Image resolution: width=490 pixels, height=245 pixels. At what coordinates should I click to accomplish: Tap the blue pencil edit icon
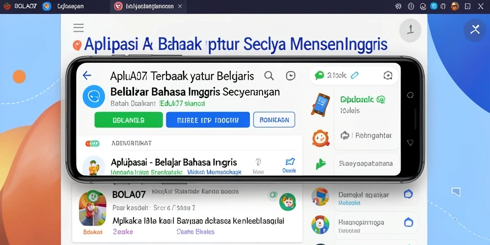click(x=355, y=75)
